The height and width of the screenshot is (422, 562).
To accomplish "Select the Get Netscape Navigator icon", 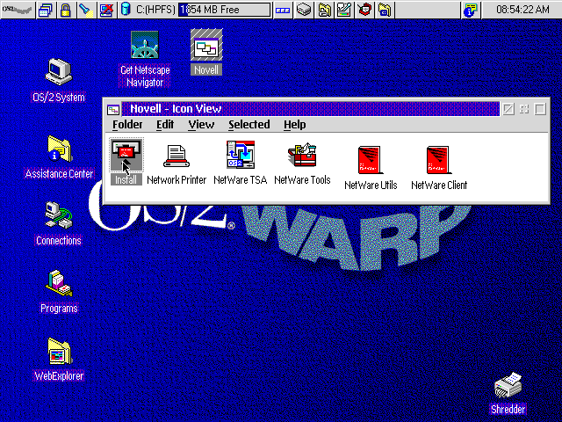I will (145, 45).
